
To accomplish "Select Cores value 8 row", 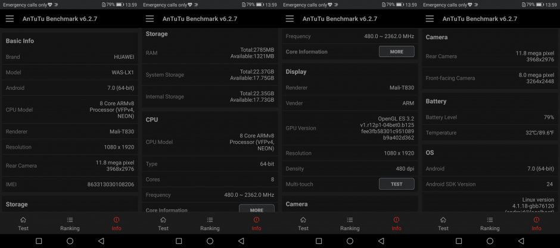I will pyautogui.click(x=210, y=179).
